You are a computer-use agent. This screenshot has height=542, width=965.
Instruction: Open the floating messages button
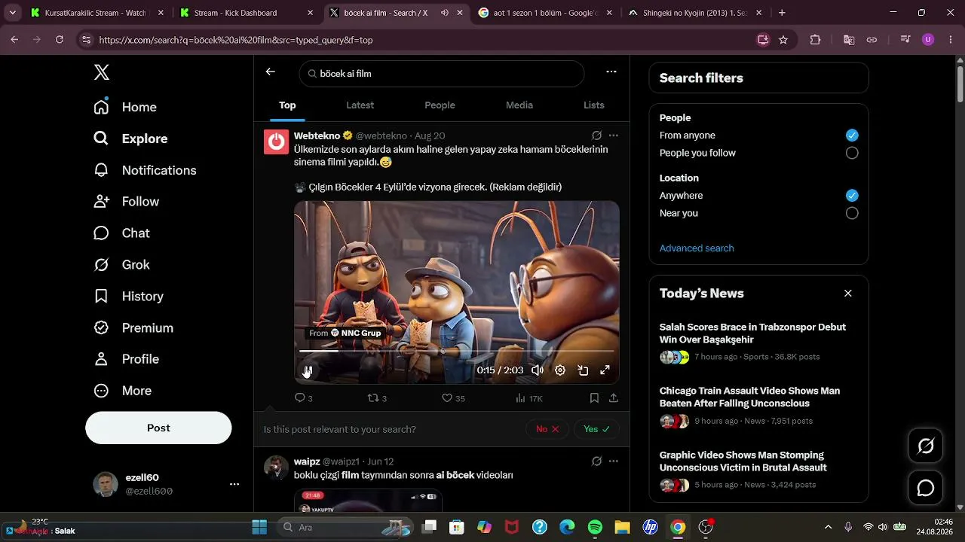click(926, 488)
